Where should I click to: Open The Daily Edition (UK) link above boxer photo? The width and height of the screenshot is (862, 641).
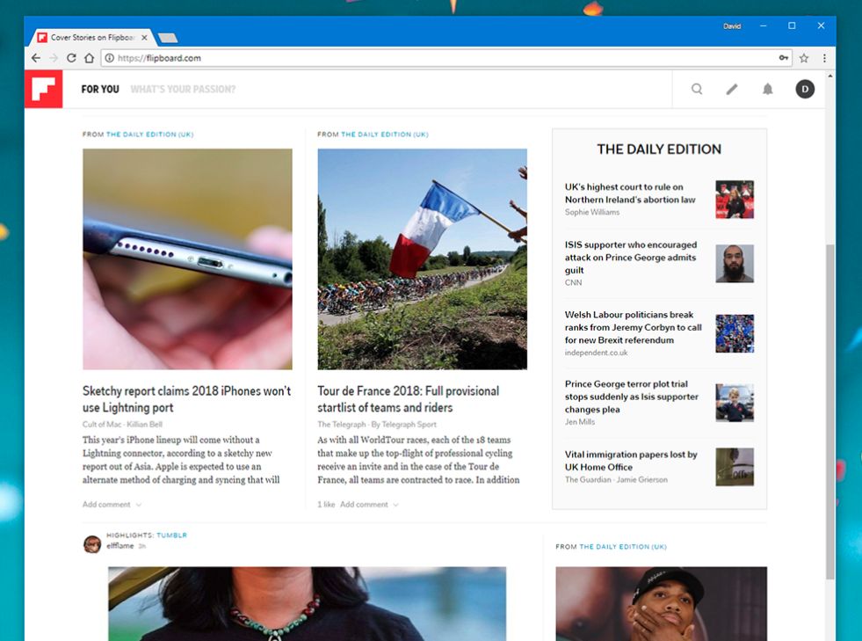(623, 546)
